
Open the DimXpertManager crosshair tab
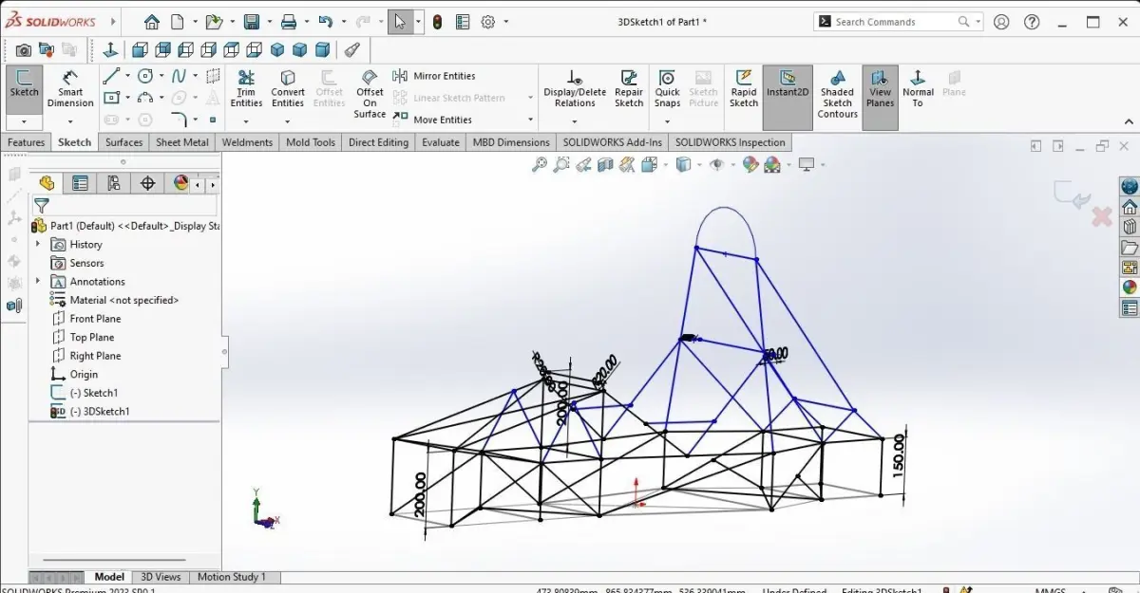point(147,183)
